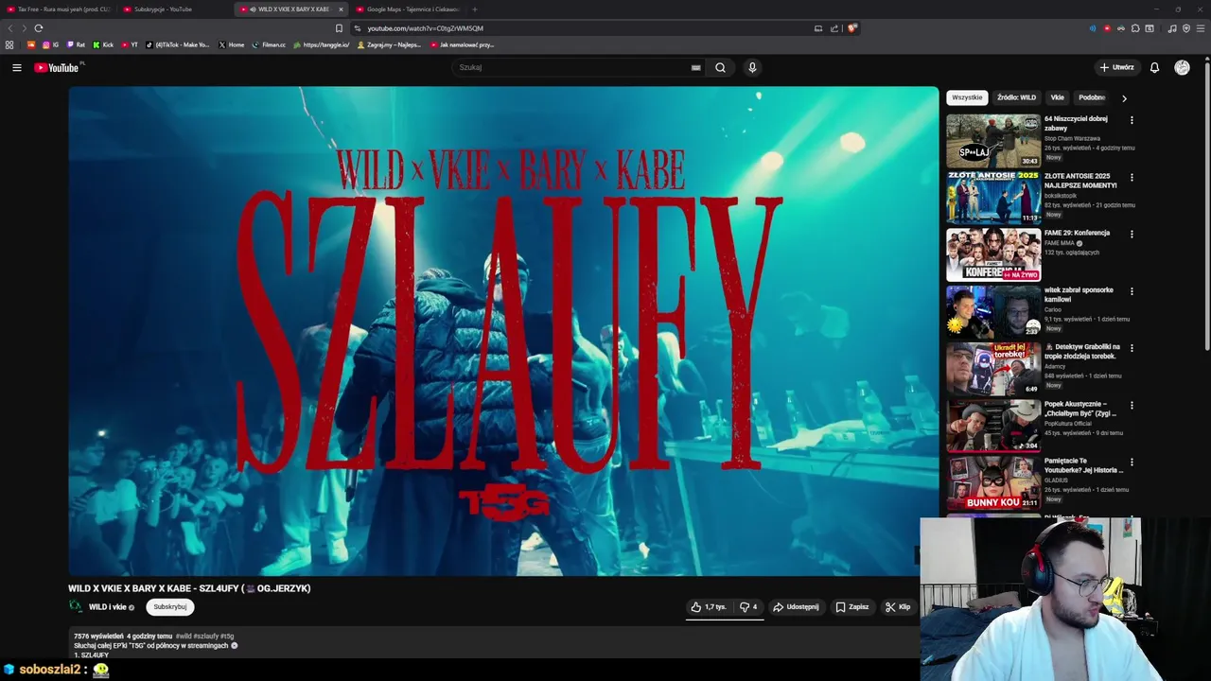Open the extensions puzzle icon
This screenshot has width=1211, height=681.
tap(1135, 28)
